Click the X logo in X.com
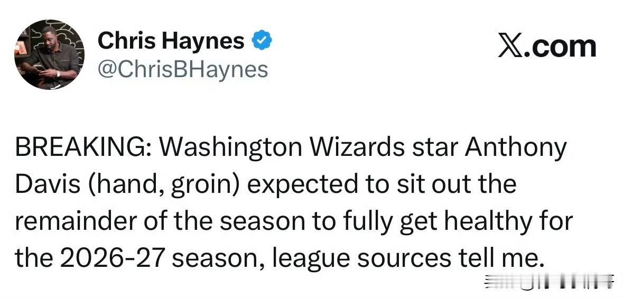 tap(510, 47)
